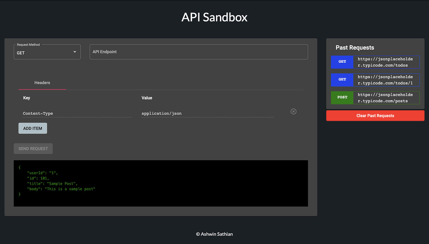
Task: Click the Request Method dropdown arrow
Action: pyautogui.click(x=74, y=52)
